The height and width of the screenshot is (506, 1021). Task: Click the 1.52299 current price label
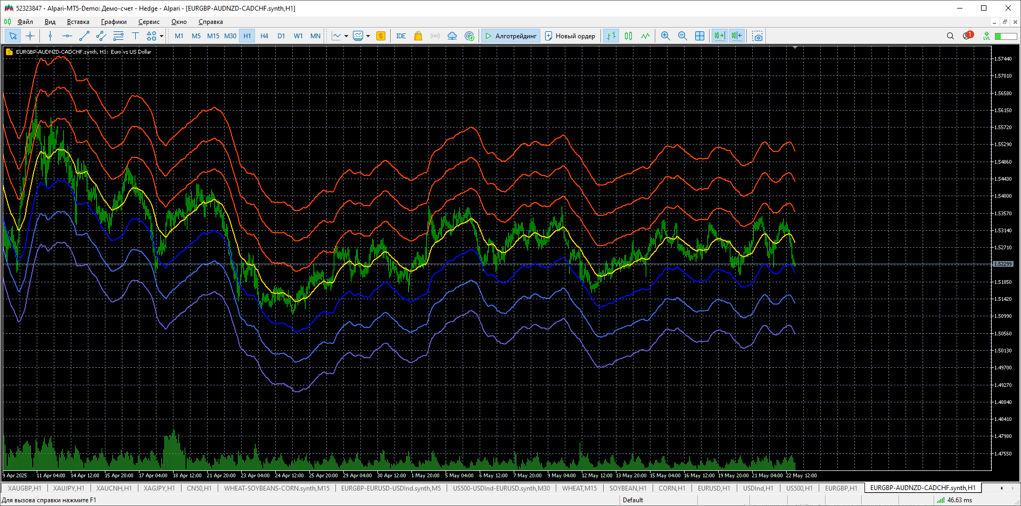[x=1003, y=264]
